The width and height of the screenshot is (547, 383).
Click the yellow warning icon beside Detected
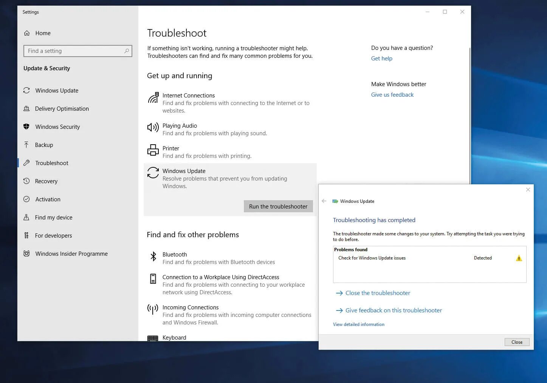click(519, 258)
